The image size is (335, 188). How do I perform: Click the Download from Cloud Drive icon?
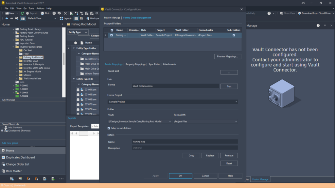[300, 13]
